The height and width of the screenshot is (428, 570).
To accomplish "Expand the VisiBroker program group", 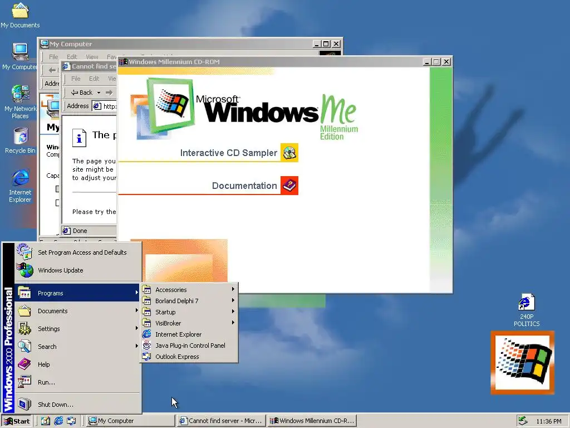I will click(x=189, y=323).
